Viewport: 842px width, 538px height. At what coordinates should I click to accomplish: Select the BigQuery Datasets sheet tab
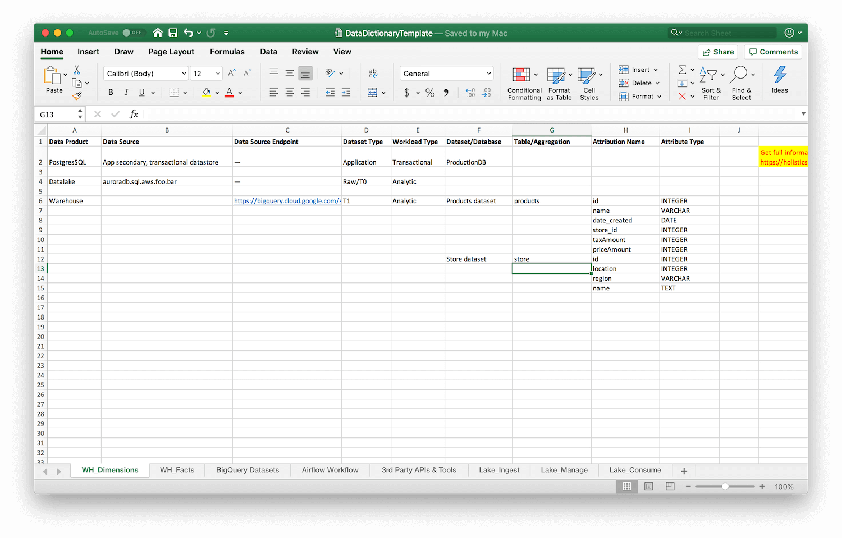click(248, 470)
